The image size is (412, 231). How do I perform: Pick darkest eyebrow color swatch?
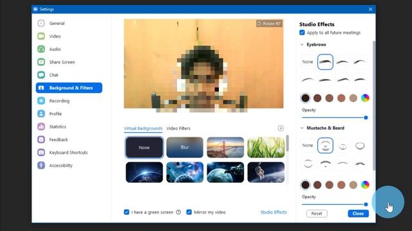tap(305, 98)
